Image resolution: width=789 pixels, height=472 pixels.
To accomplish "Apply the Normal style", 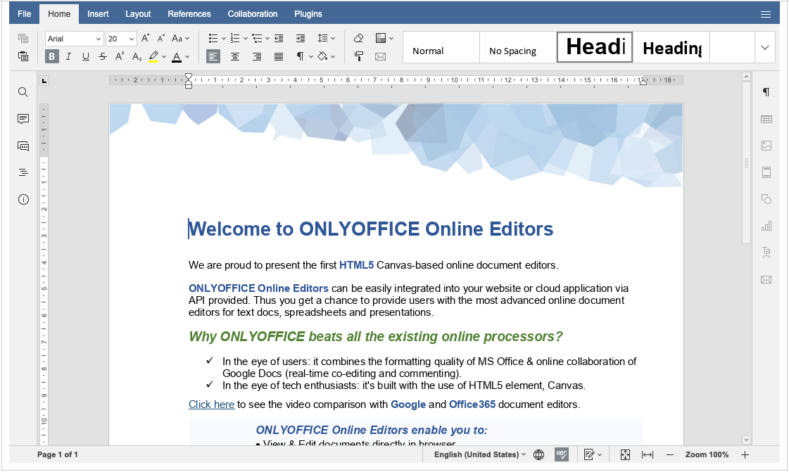I will pos(441,47).
